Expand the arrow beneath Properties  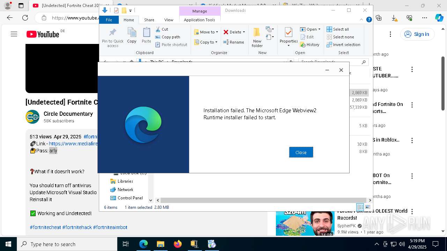pos(288,46)
